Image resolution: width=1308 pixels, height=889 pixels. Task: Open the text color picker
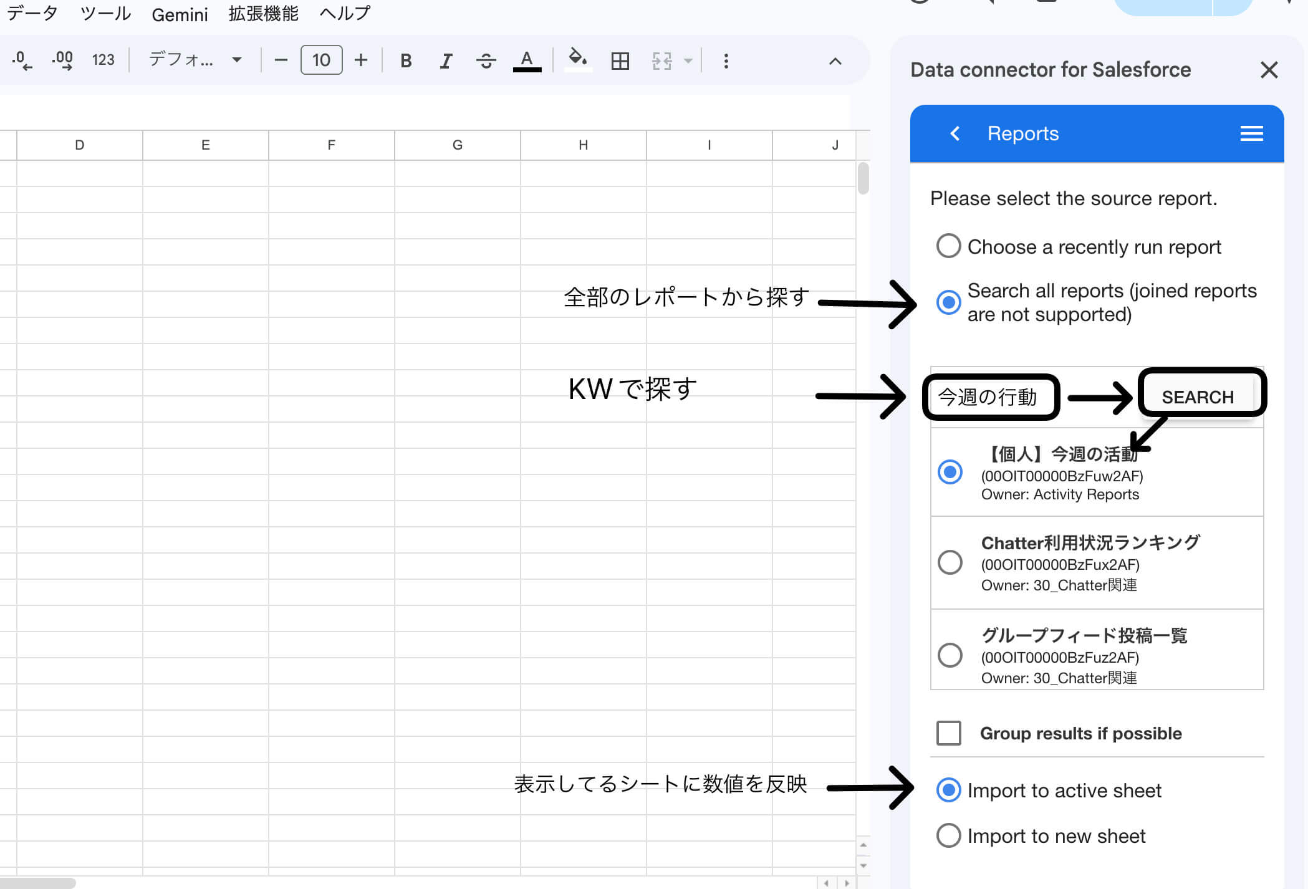(x=527, y=60)
